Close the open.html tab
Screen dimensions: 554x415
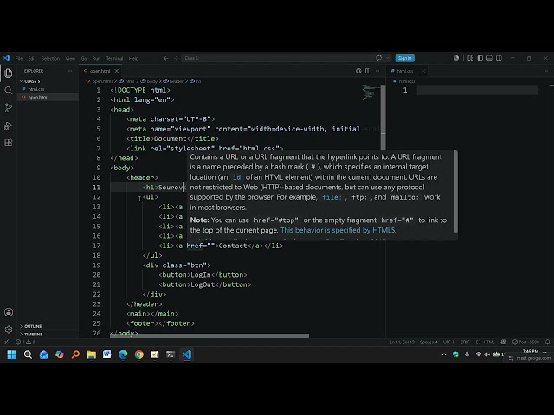[x=117, y=71]
